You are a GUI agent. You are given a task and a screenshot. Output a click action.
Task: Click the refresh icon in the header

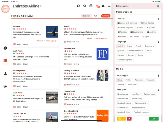tap(79, 6)
